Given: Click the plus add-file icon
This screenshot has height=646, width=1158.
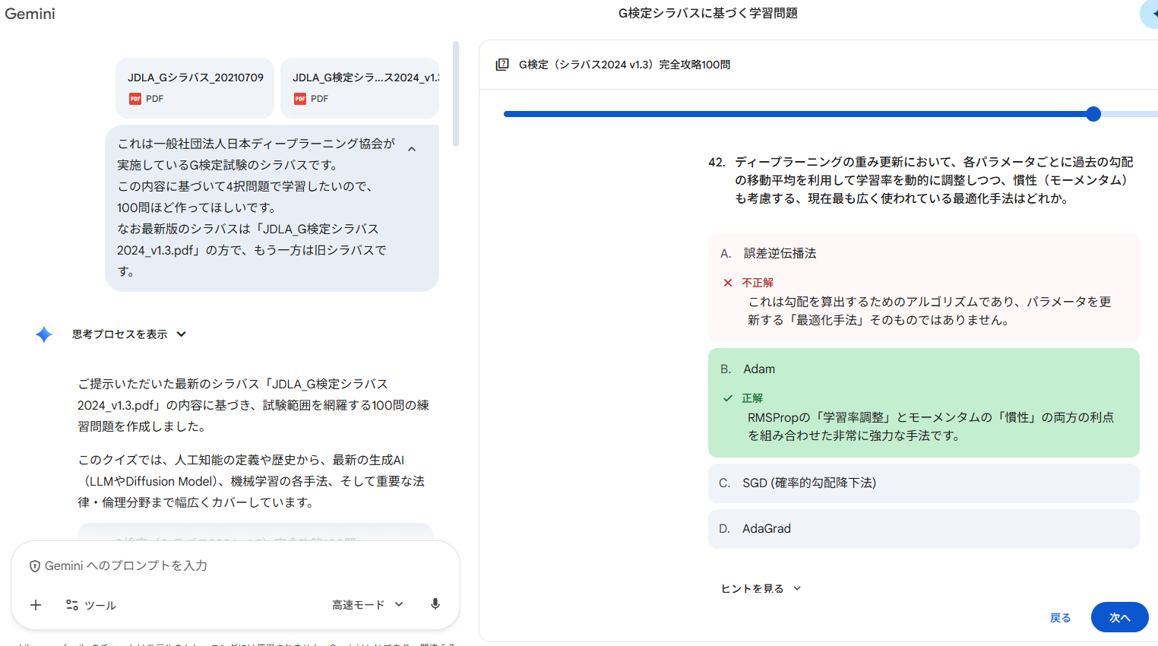Looking at the screenshot, I should (36, 605).
